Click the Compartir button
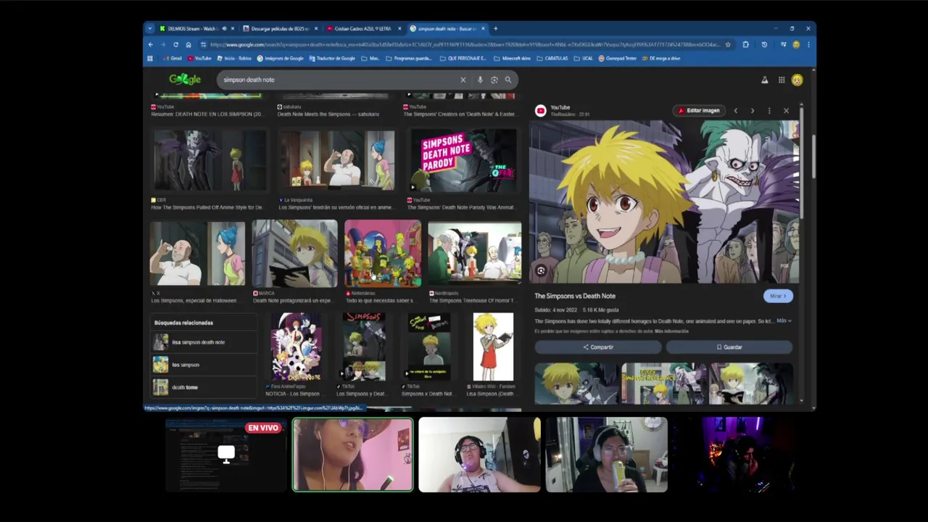The height and width of the screenshot is (522, 928). [x=598, y=347]
